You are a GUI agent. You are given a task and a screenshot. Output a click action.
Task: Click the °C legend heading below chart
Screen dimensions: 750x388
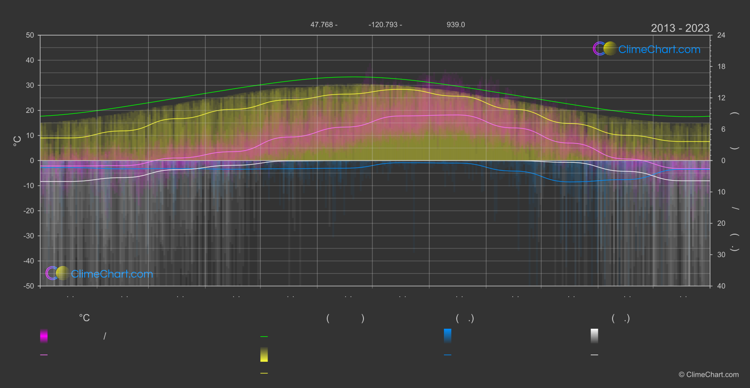pyautogui.click(x=84, y=318)
